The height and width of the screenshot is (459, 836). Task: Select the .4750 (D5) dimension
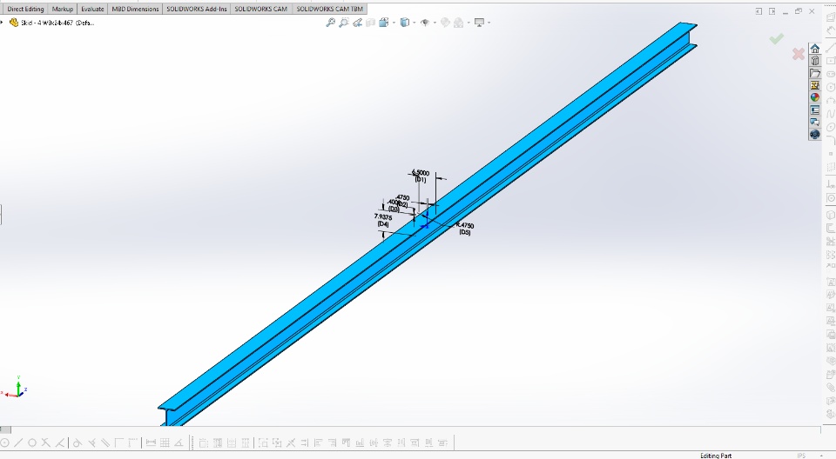465,229
